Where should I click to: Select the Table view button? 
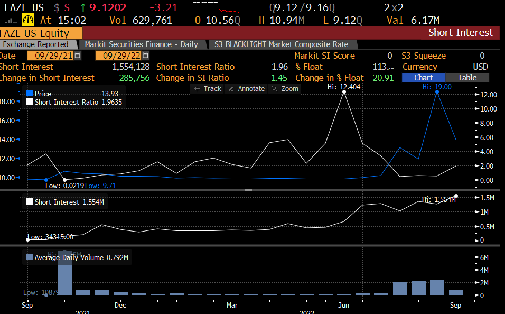[467, 78]
